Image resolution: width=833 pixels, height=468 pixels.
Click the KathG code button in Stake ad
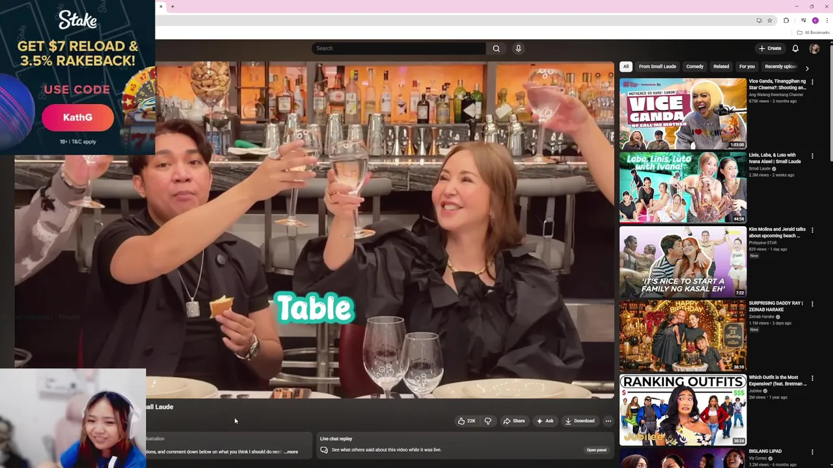(x=77, y=118)
